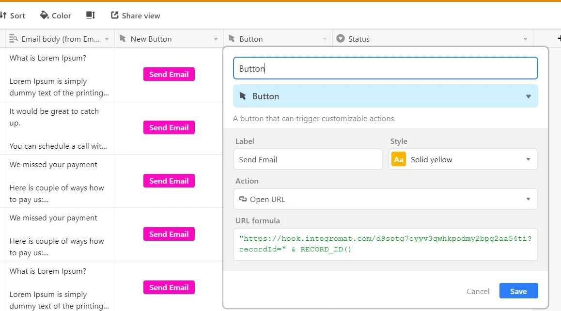The image size is (561, 311).
Task: Edit the Label field 'Send Email'
Action: click(x=308, y=159)
